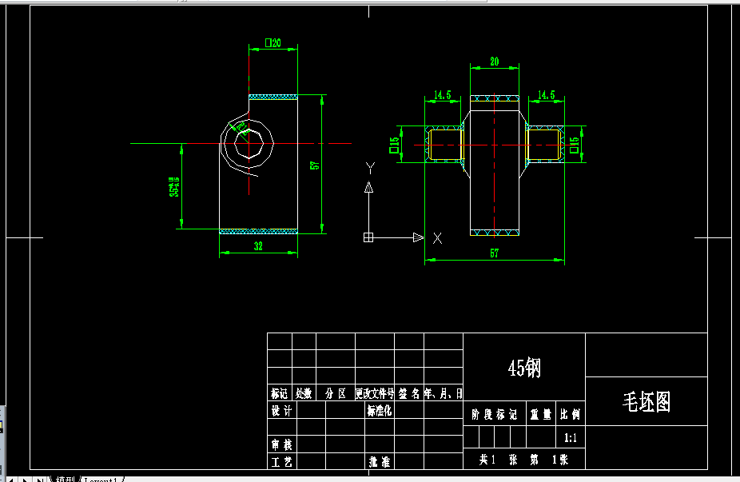Click the 设计 label cell
Viewport: 740px width, 482px height.
tap(281, 411)
